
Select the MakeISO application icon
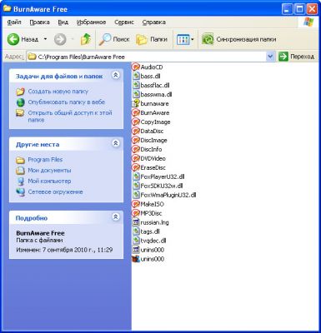pos(136,204)
